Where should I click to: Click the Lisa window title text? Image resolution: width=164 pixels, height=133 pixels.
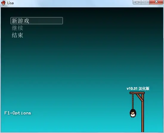[10, 3]
